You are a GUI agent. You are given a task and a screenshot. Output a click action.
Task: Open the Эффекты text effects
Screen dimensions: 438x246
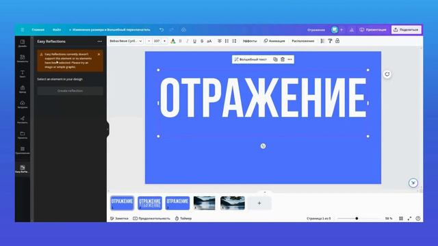coord(249,41)
